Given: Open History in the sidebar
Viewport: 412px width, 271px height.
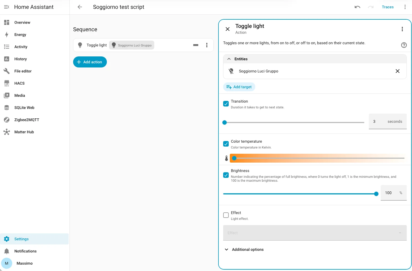Looking at the screenshot, I should tap(35, 59).
